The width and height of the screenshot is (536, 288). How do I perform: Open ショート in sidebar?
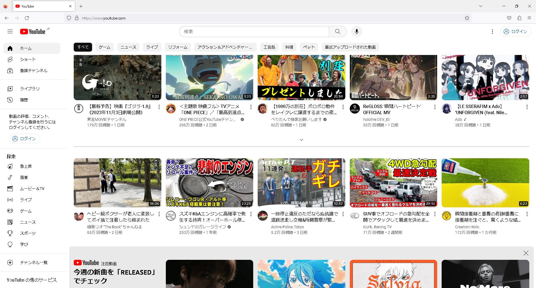pyautogui.click(x=32, y=59)
